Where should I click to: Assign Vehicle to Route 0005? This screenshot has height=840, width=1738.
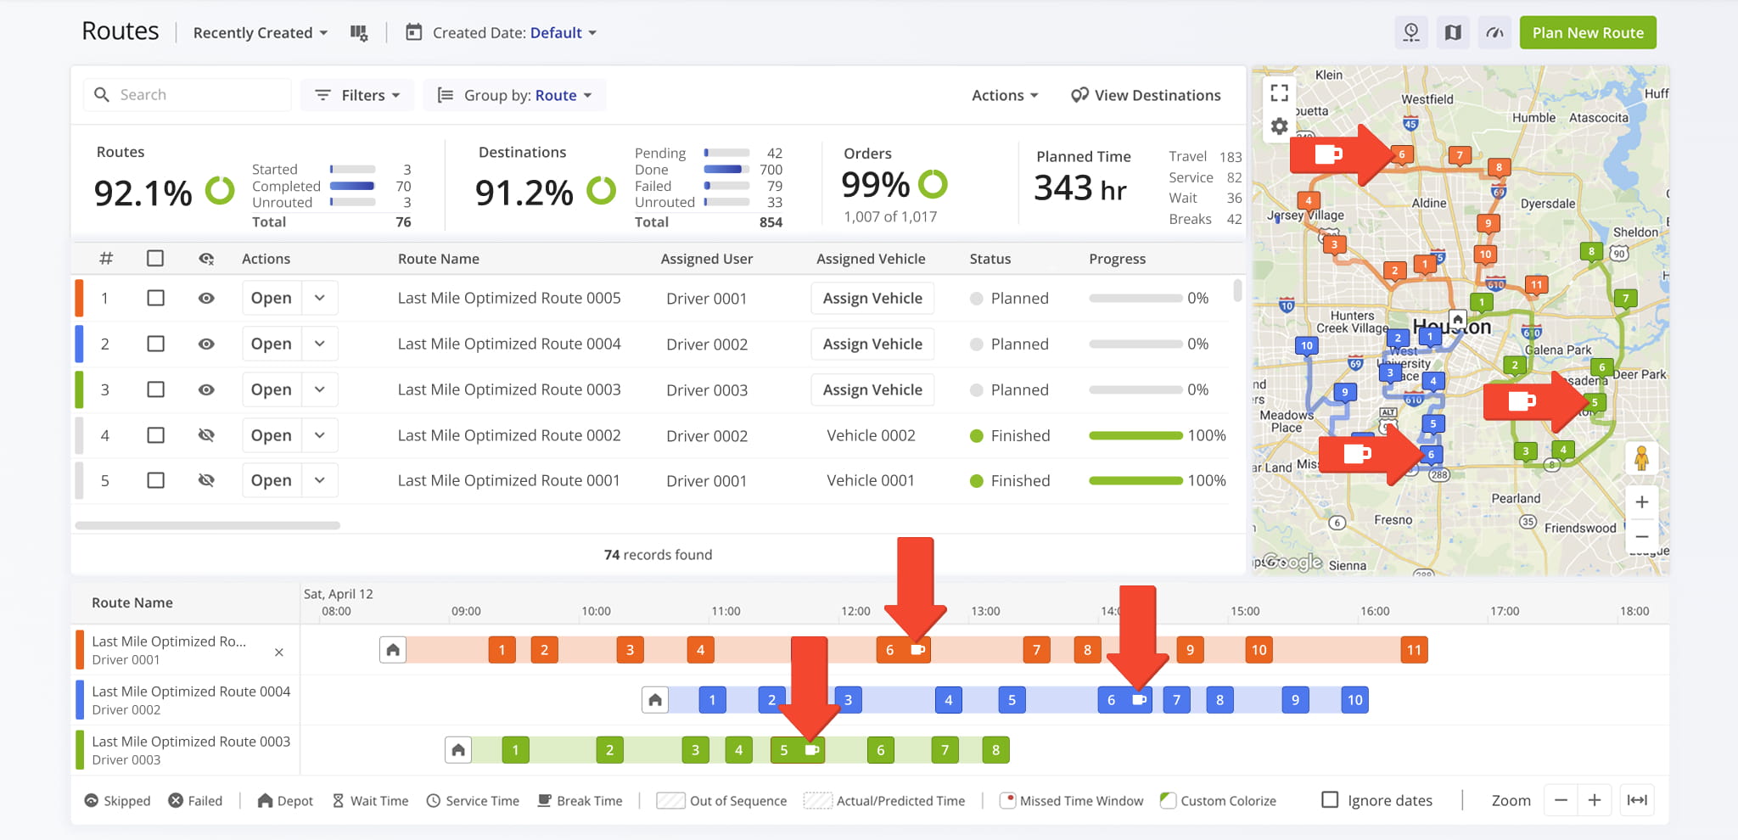click(872, 298)
